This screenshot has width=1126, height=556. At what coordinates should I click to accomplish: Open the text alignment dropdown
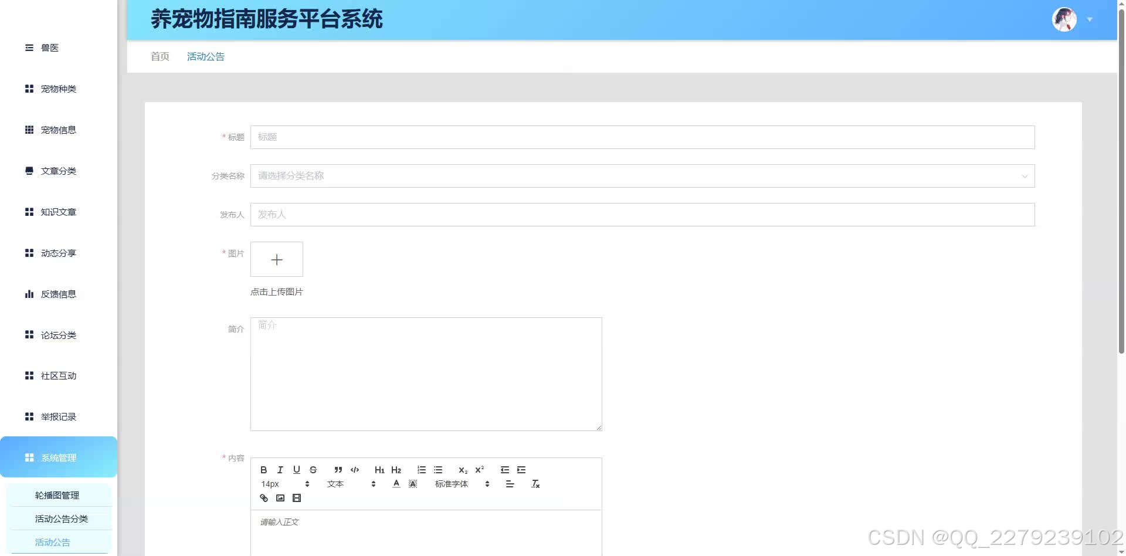pos(510,484)
